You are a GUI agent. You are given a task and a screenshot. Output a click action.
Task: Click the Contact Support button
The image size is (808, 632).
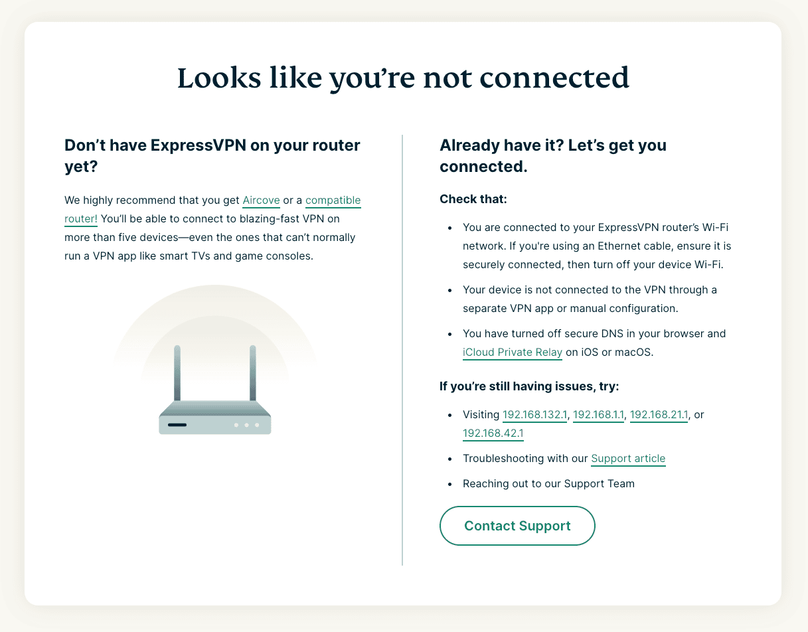pos(517,526)
